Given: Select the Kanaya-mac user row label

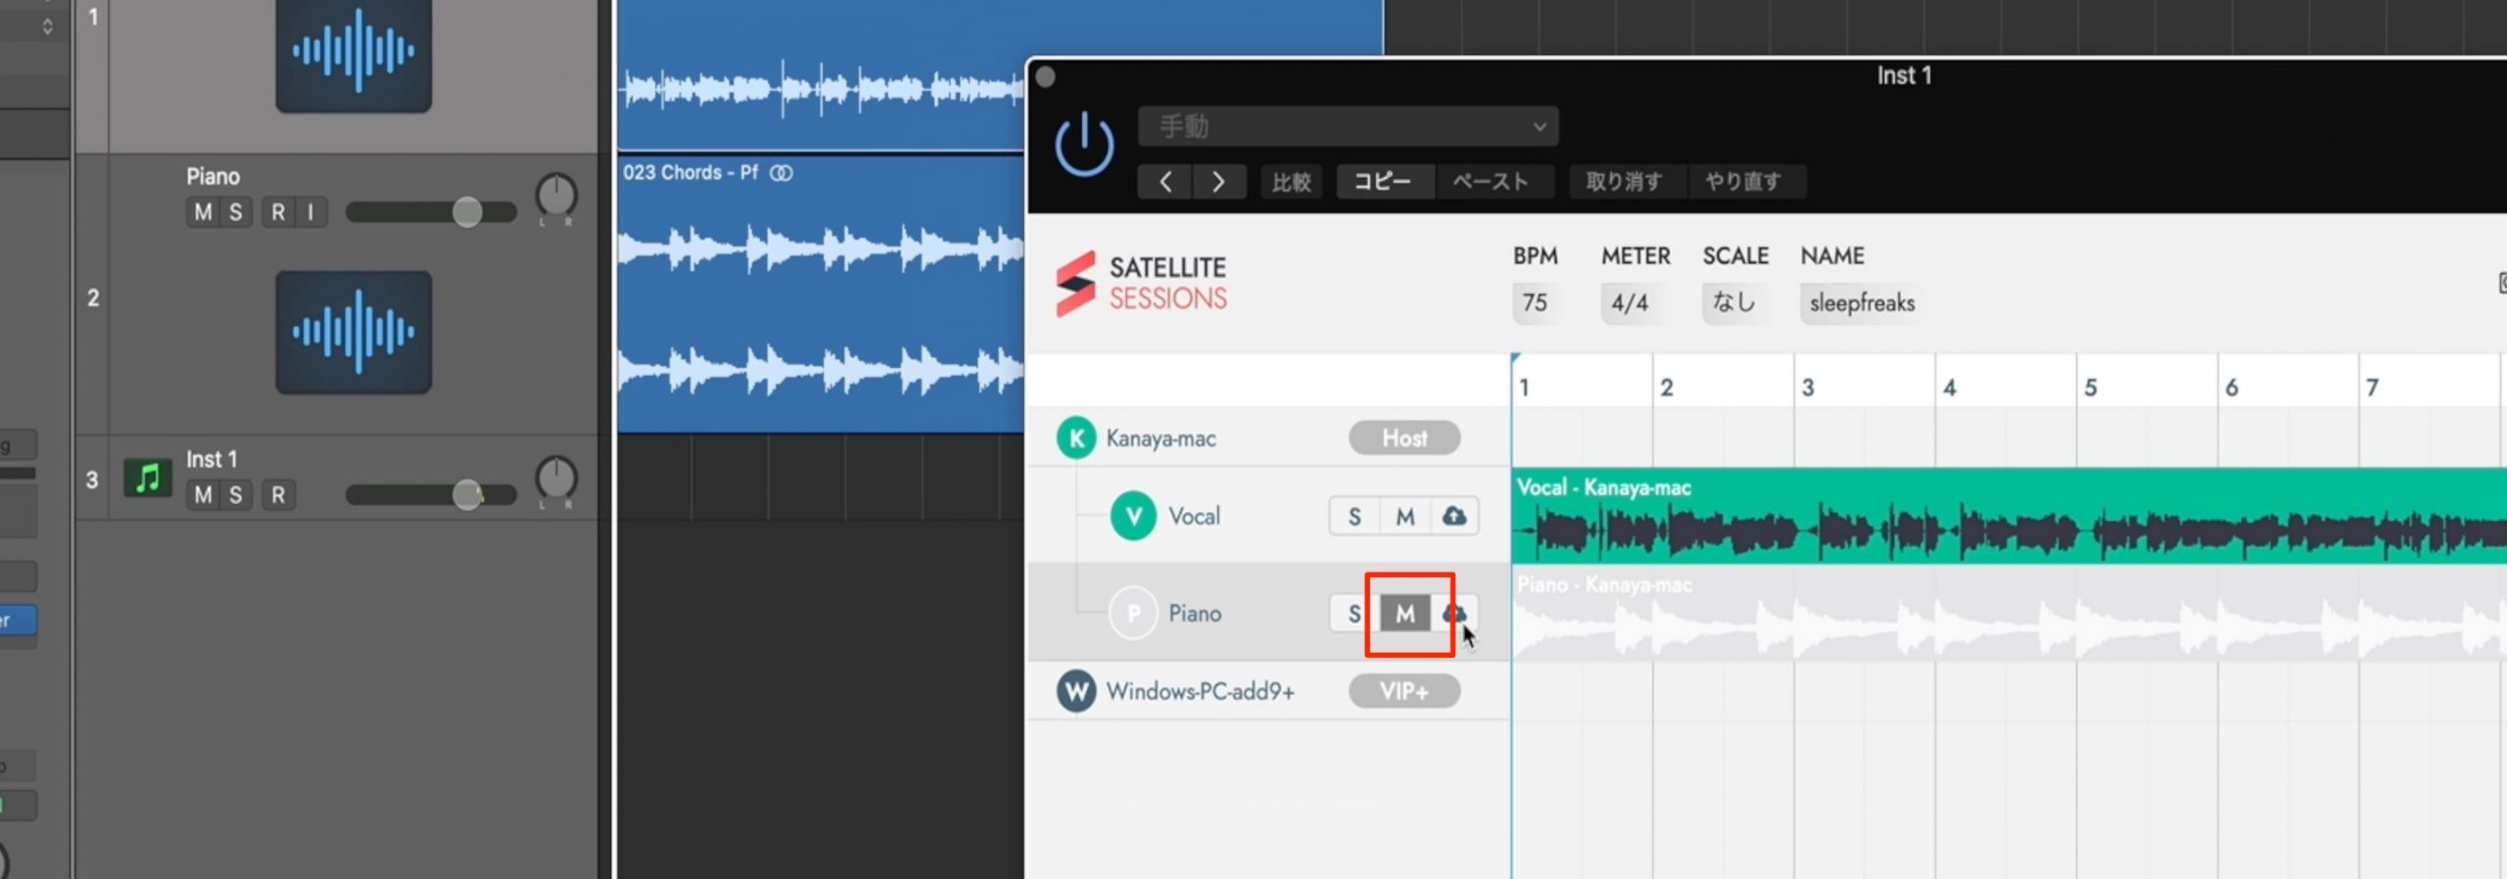Looking at the screenshot, I should point(1161,439).
